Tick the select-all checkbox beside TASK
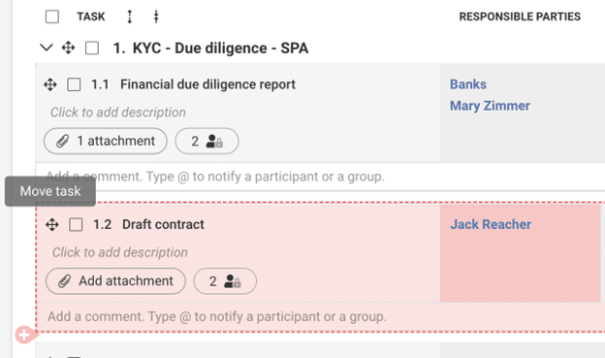The width and height of the screenshot is (605, 358). [x=52, y=16]
